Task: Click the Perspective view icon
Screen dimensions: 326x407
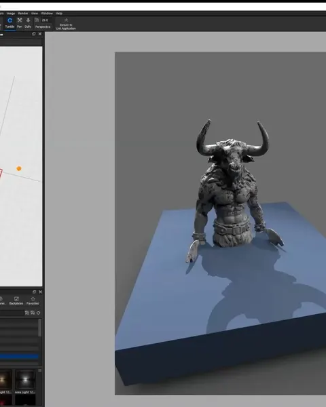Action: click(37, 20)
